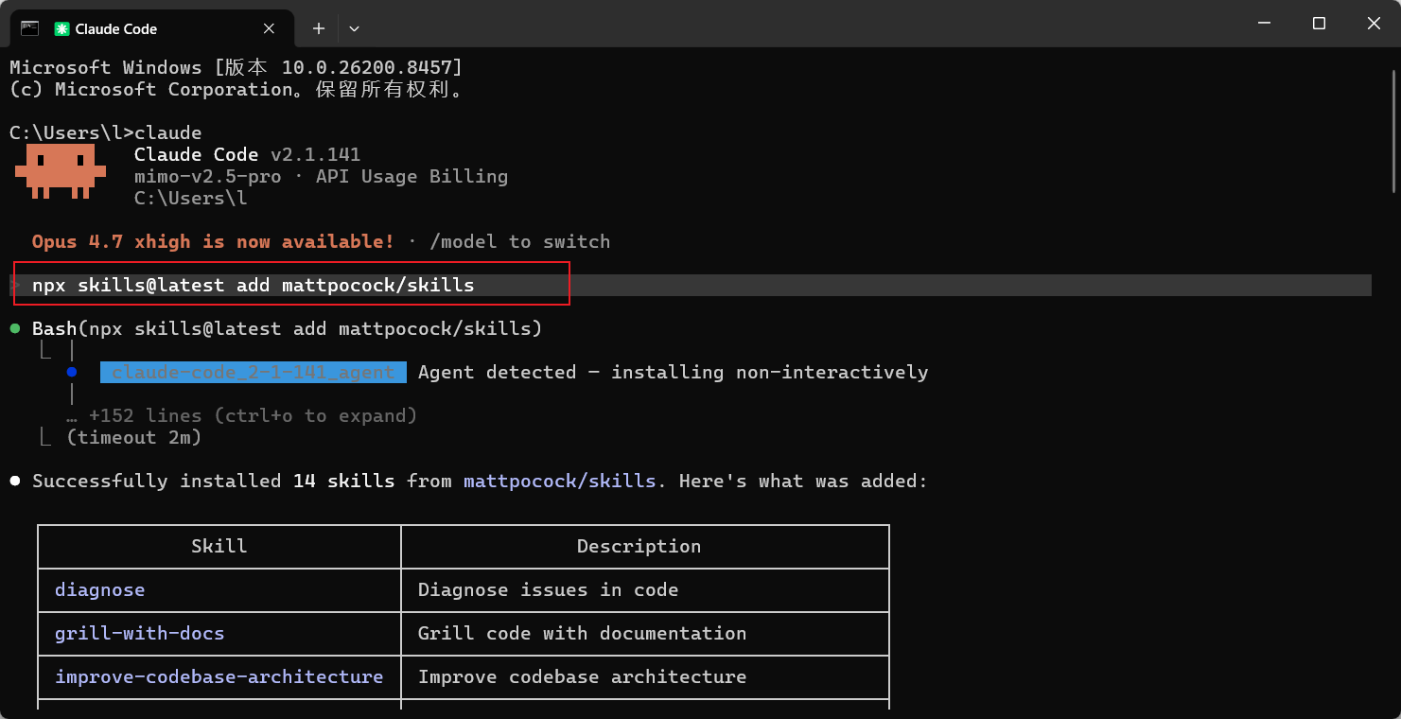Select the improve-codebase-architecture skill entry
This screenshot has height=719, width=1401.
point(219,676)
